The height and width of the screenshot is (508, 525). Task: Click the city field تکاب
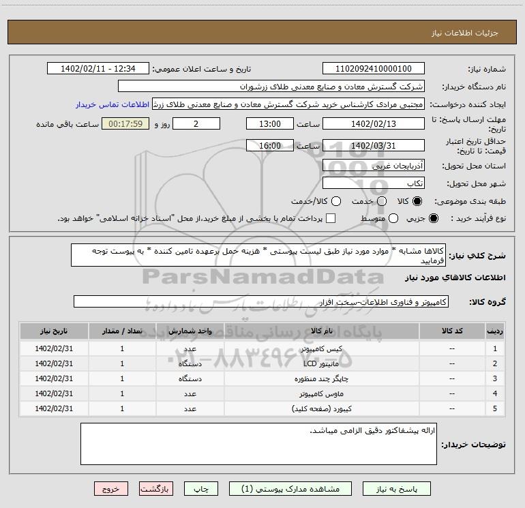[x=374, y=183]
